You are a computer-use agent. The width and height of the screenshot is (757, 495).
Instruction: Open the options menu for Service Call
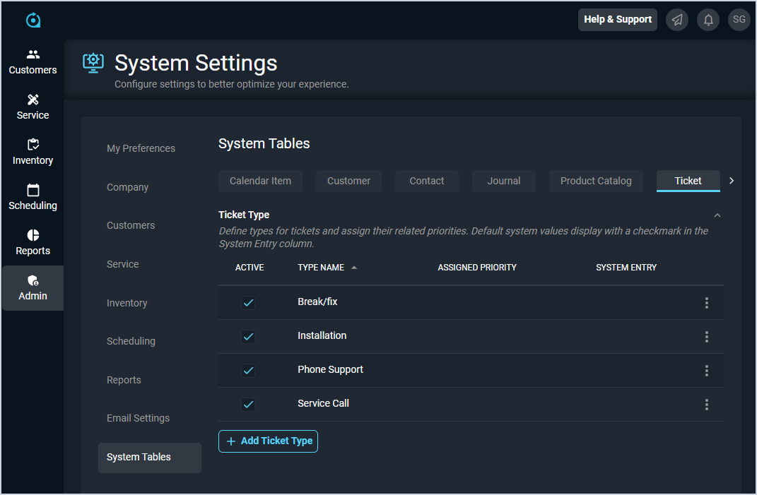[x=706, y=405]
